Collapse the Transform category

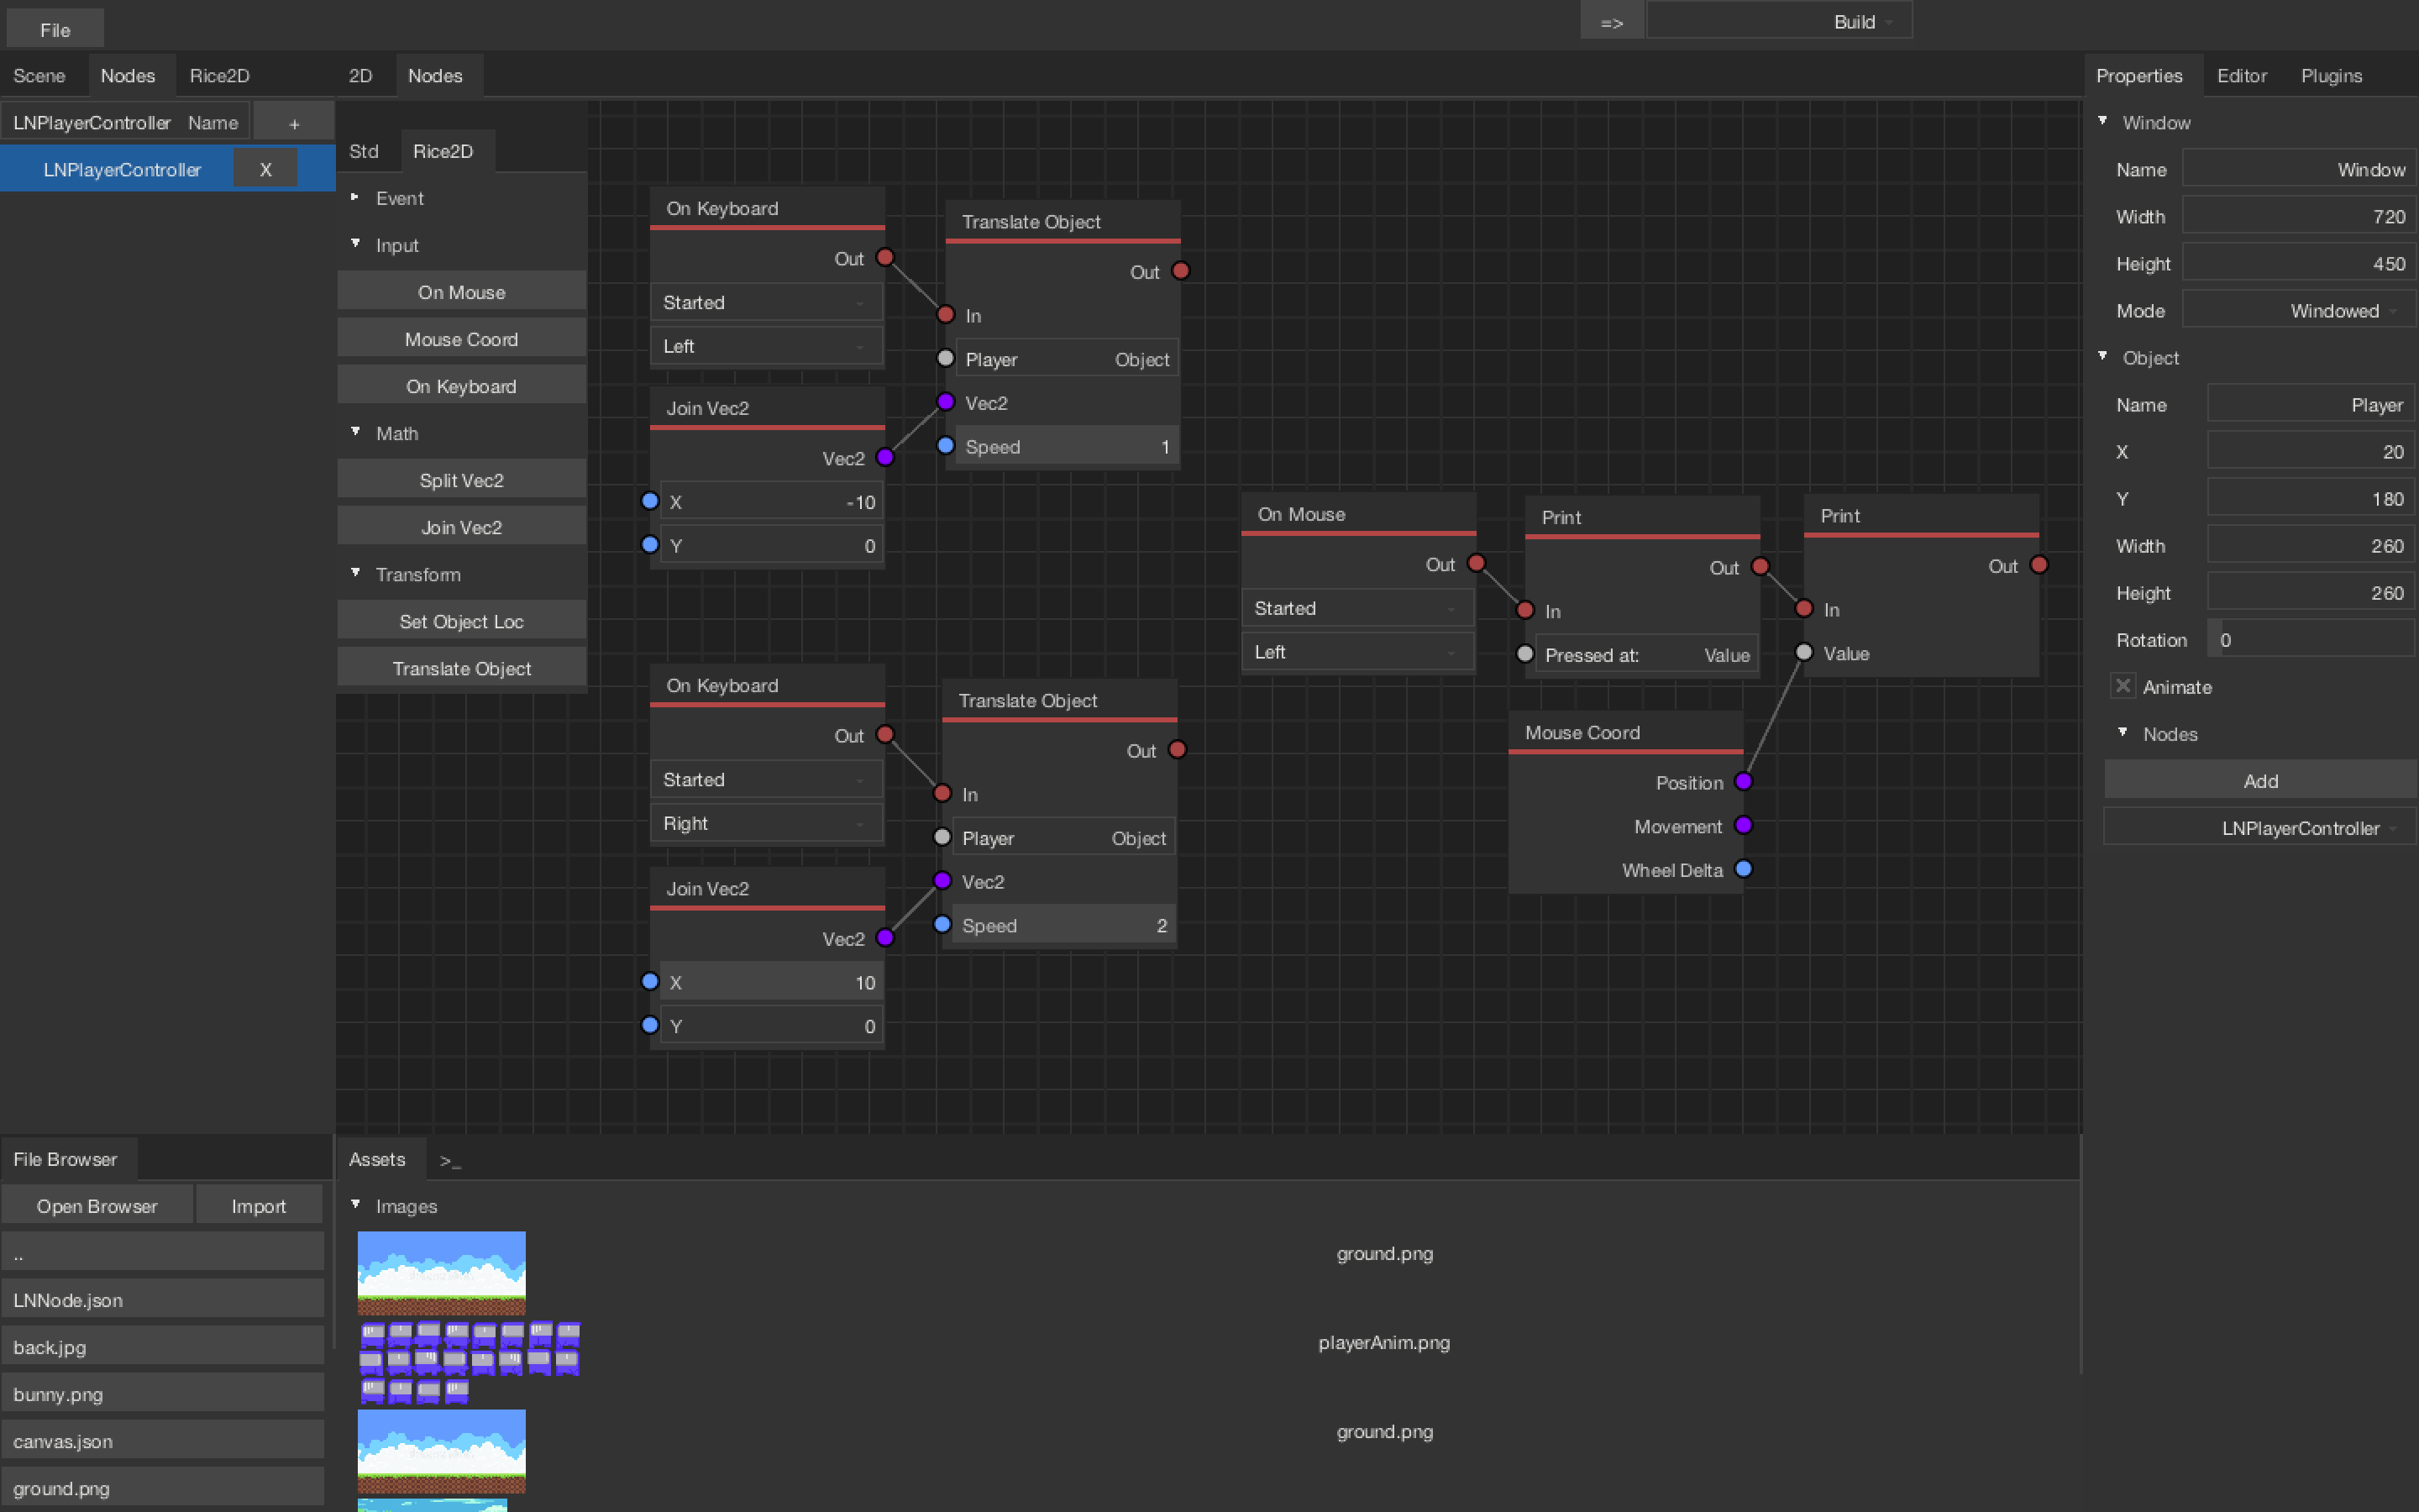click(x=354, y=573)
